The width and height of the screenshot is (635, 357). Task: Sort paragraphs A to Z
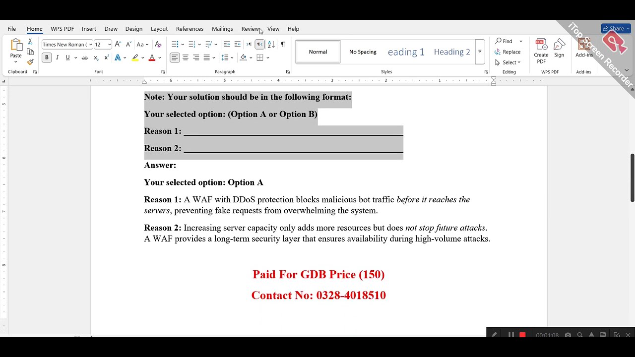click(271, 44)
